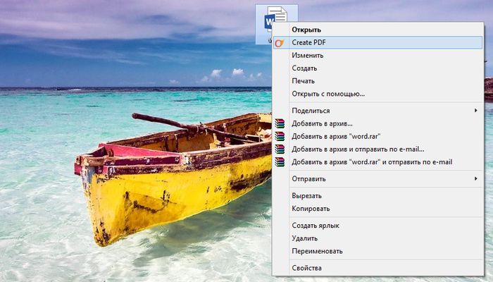Screen dimensions: 493x282
Task: Select 'Изменить' from the context menu
Action: [x=308, y=56]
